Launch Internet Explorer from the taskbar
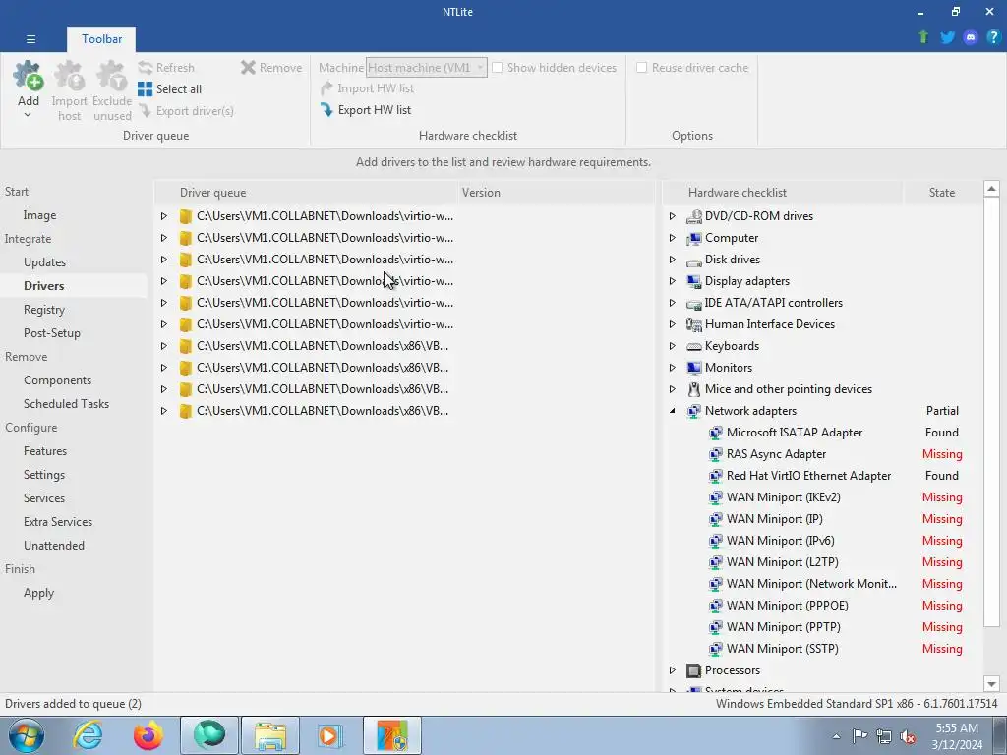Image resolution: width=1007 pixels, height=755 pixels. point(88,735)
